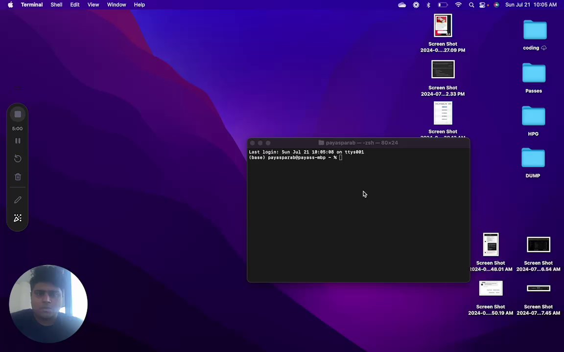This screenshot has width=564, height=352.
Task: Click the folder proxy icon in Terminal title
Action: (x=321, y=143)
